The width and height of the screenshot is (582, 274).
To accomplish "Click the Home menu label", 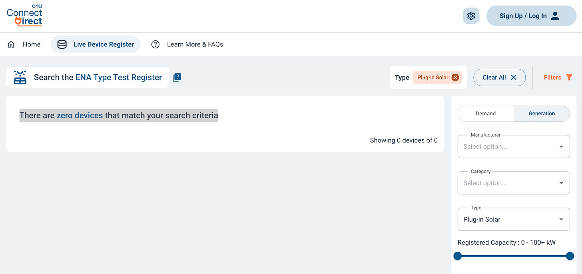I will (32, 44).
